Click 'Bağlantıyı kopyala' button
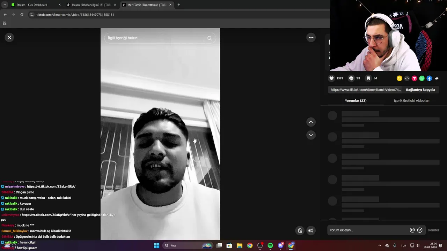This screenshot has width=447, height=251. 420,90
